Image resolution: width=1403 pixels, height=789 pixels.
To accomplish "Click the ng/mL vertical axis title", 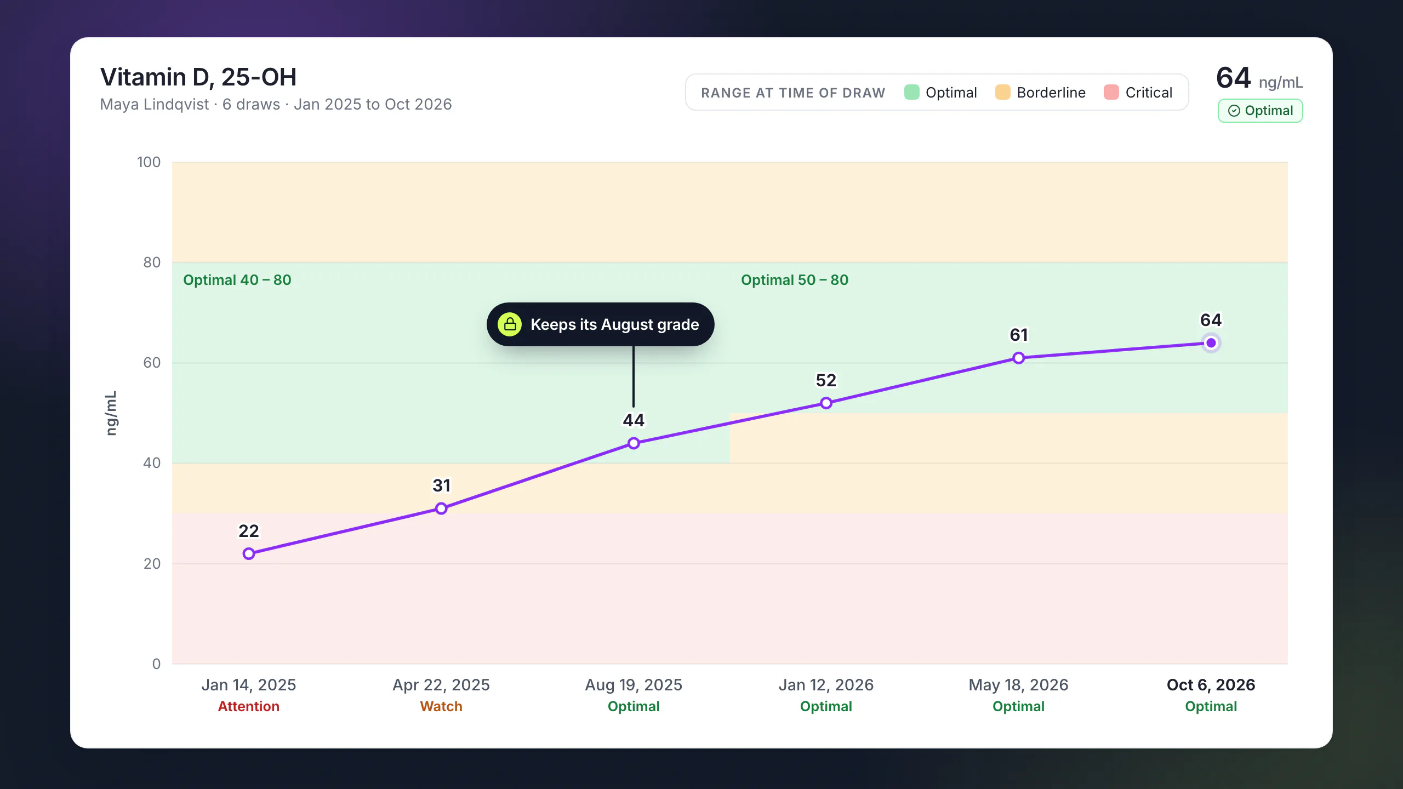I will [111, 413].
